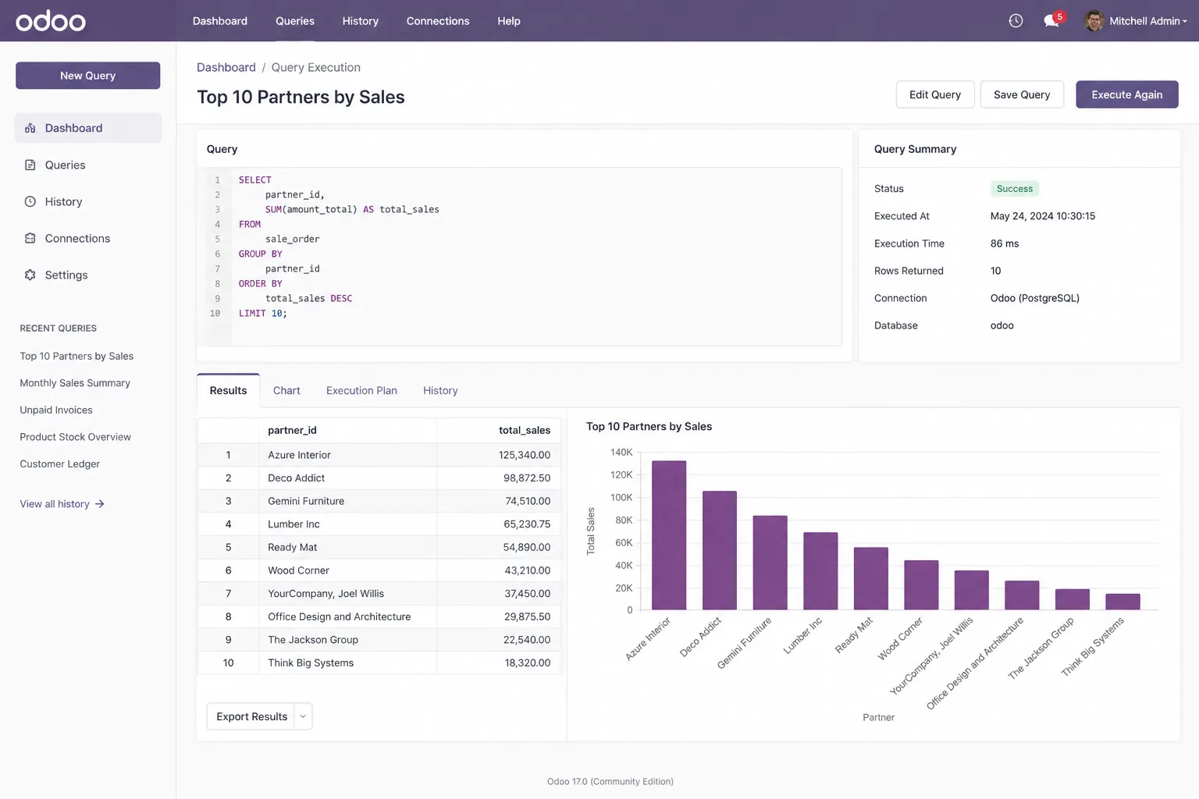
Task: Click arrow icon next to View all history
Action: (x=99, y=504)
